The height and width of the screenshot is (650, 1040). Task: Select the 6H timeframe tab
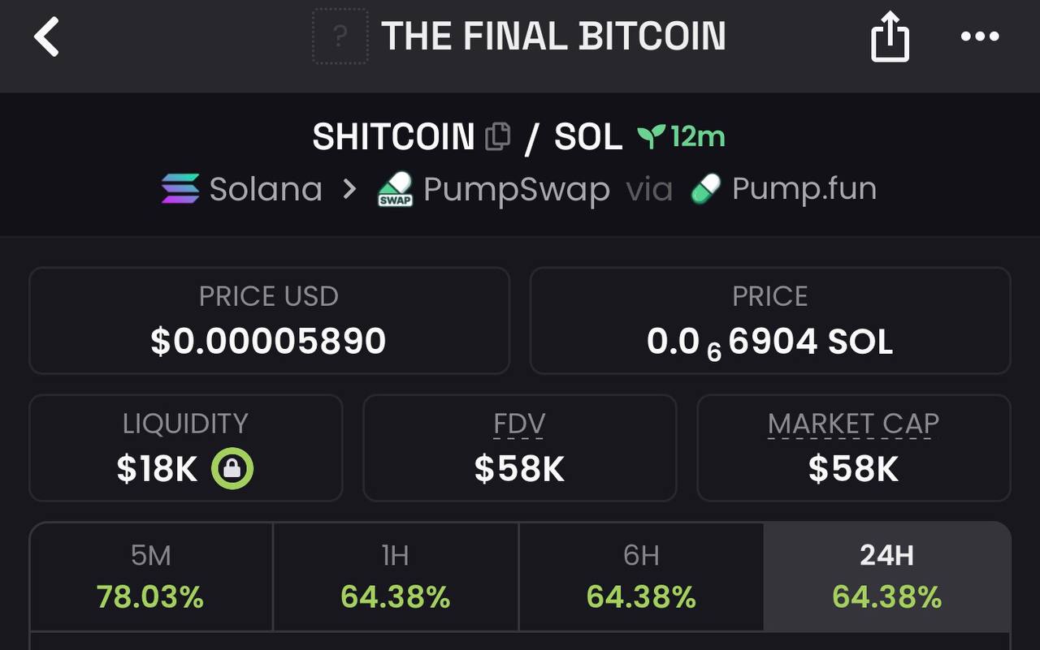pyautogui.click(x=641, y=577)
